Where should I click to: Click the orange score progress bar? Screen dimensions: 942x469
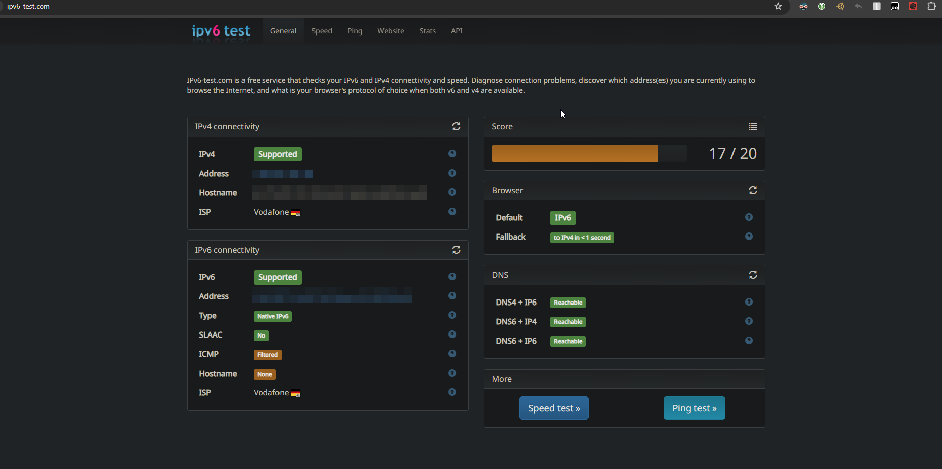(575, 153)
